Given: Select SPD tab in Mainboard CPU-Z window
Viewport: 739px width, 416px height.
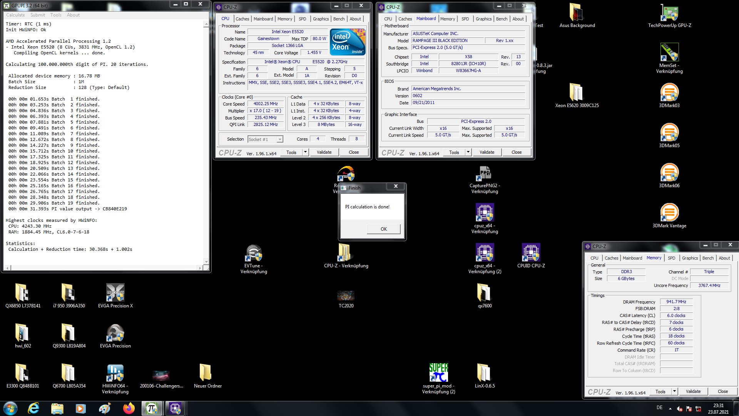Looking at the screenshot, I should tap(465, 19).
